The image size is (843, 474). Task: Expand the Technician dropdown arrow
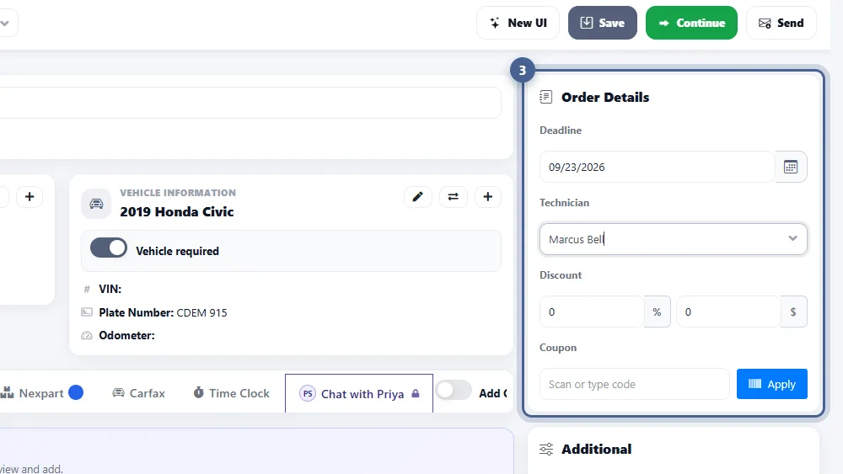792,239
